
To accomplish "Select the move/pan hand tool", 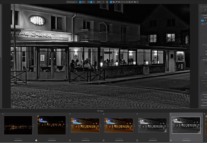I will pyautogui.click(x=91, y=2).
